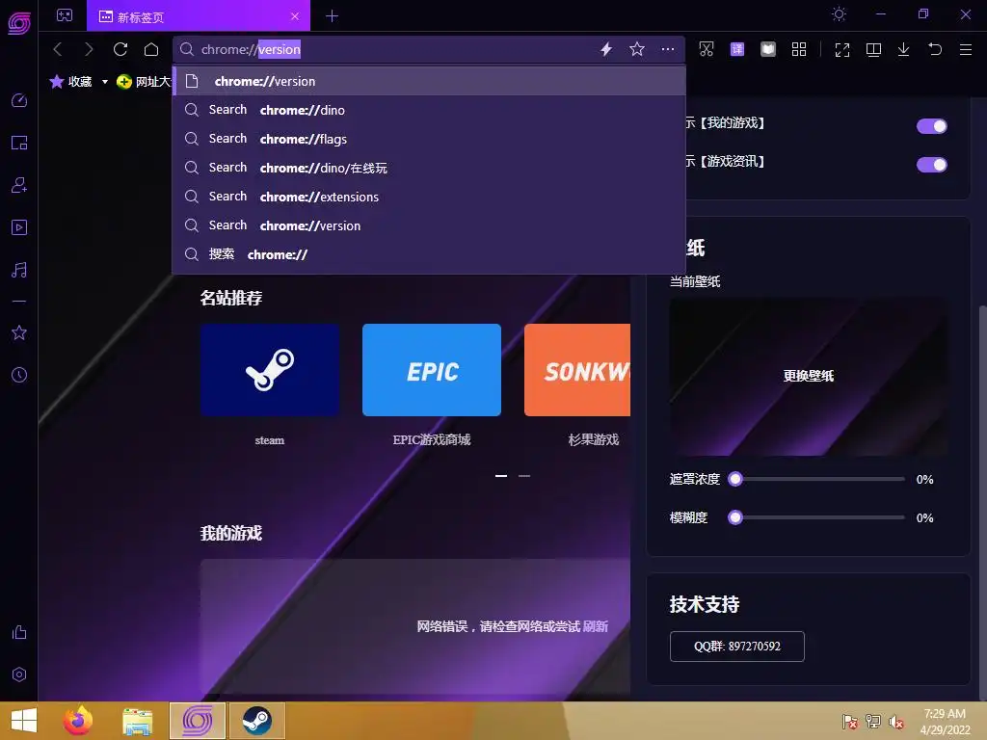Select 搜索 chrome:// suggestion
987x740 pixels.
pos(429,254)
